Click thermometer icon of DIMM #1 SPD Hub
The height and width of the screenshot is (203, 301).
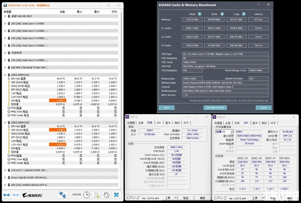click(x=9, y=79)
